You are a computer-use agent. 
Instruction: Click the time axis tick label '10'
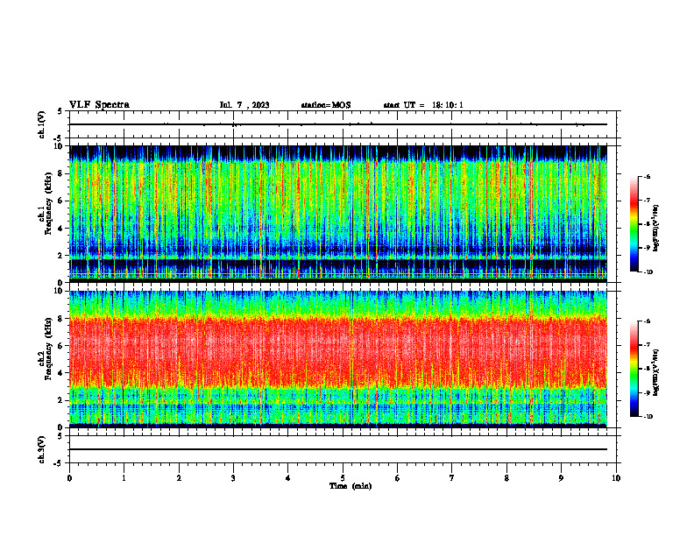616,478
